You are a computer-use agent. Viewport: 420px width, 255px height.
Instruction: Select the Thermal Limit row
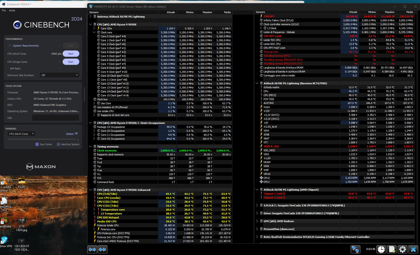(x=334, y=52)
